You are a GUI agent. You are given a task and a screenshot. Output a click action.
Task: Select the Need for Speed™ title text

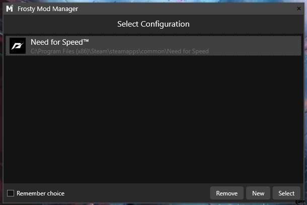click(x=60, y=42)
